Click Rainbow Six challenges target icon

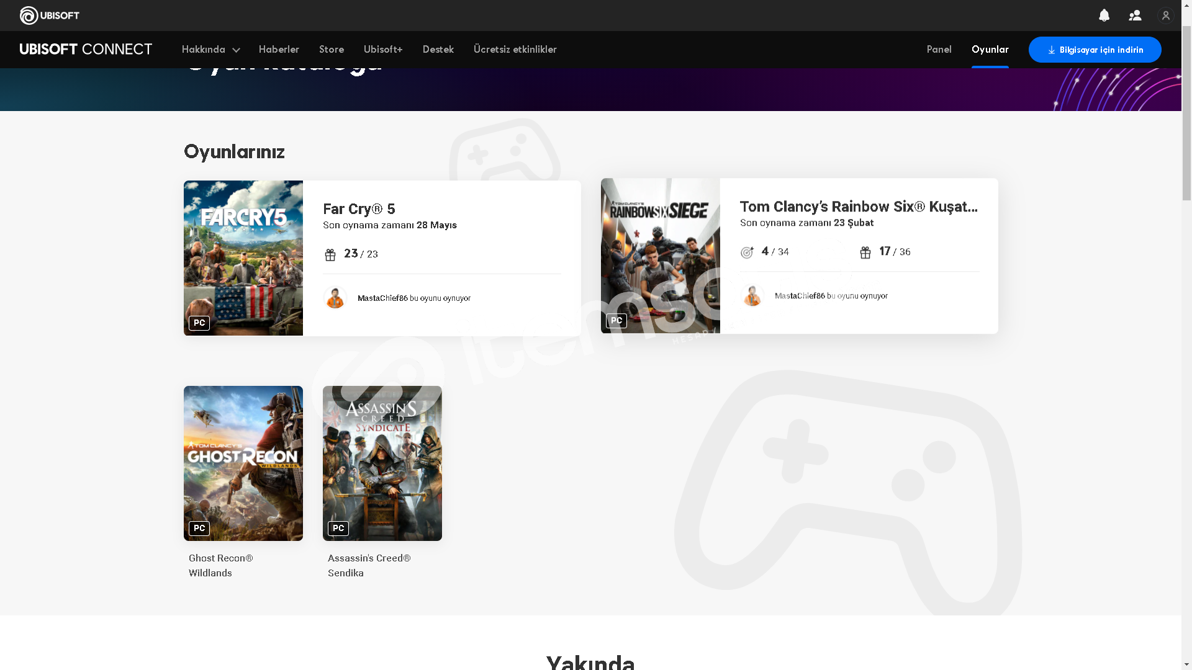click(x=747, y=252)
